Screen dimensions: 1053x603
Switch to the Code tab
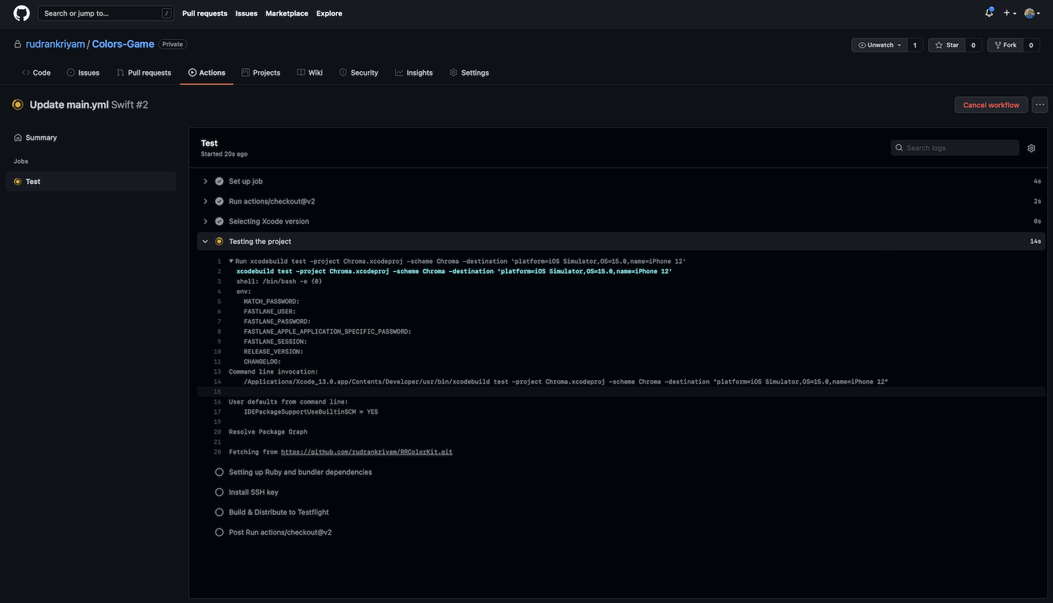(36, 72)
